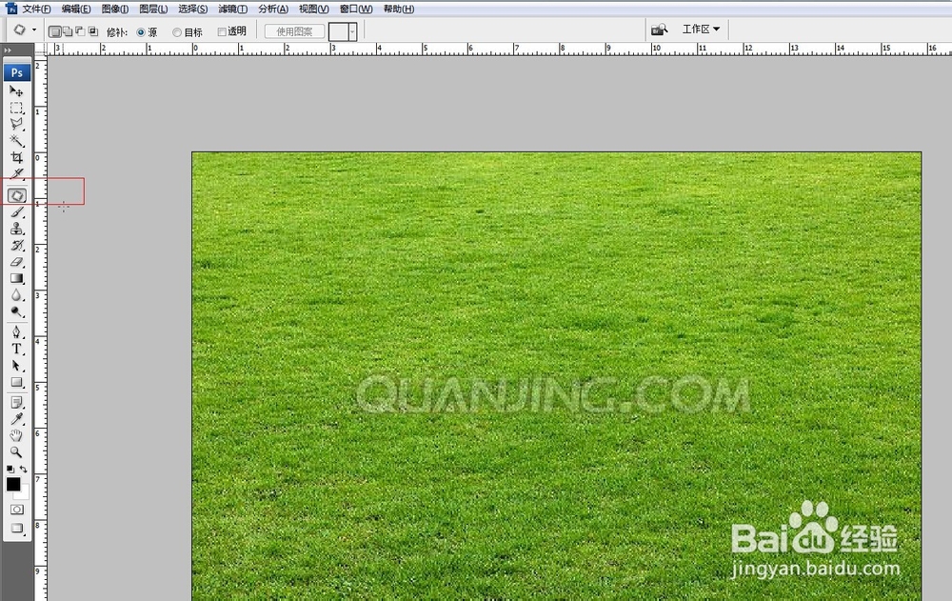Select the Slice tool
Screen dimensions: 952x601
[x=16, y=173]
